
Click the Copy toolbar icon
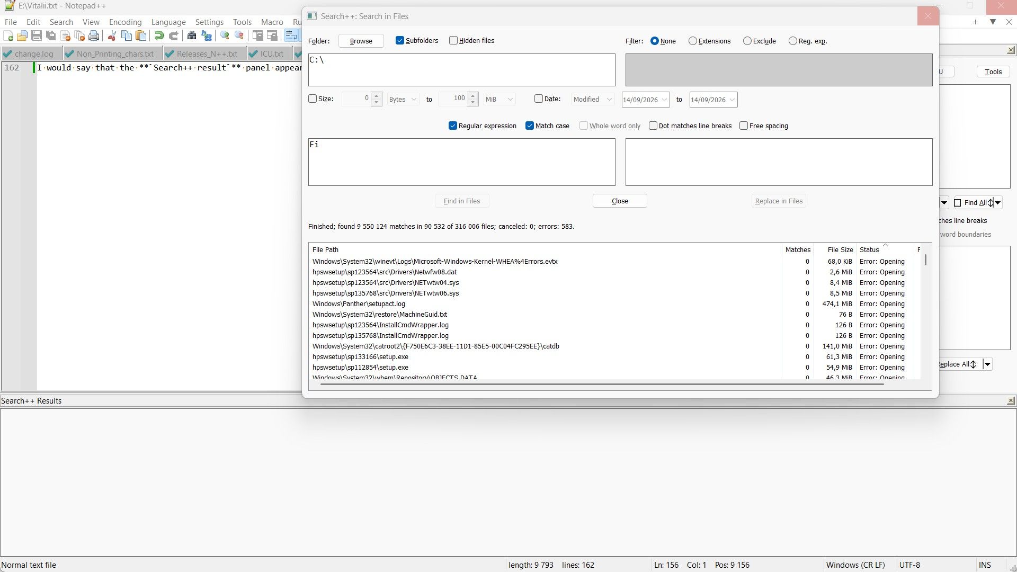point(127,36)
